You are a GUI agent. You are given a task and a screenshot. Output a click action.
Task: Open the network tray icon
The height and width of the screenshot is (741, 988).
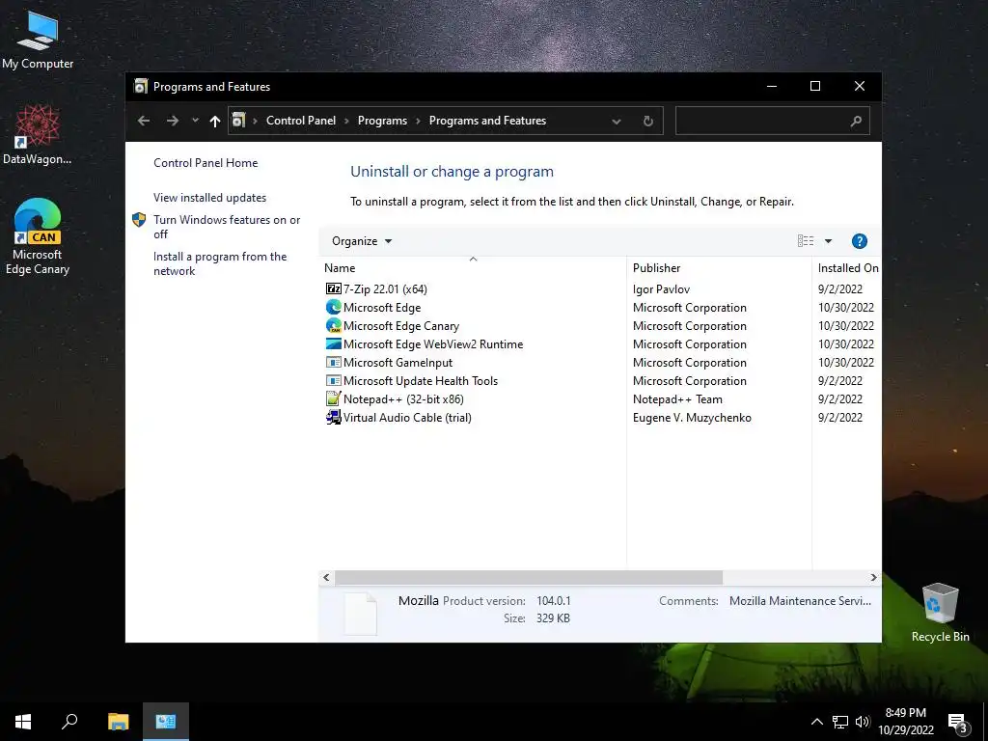coord(840,722)
